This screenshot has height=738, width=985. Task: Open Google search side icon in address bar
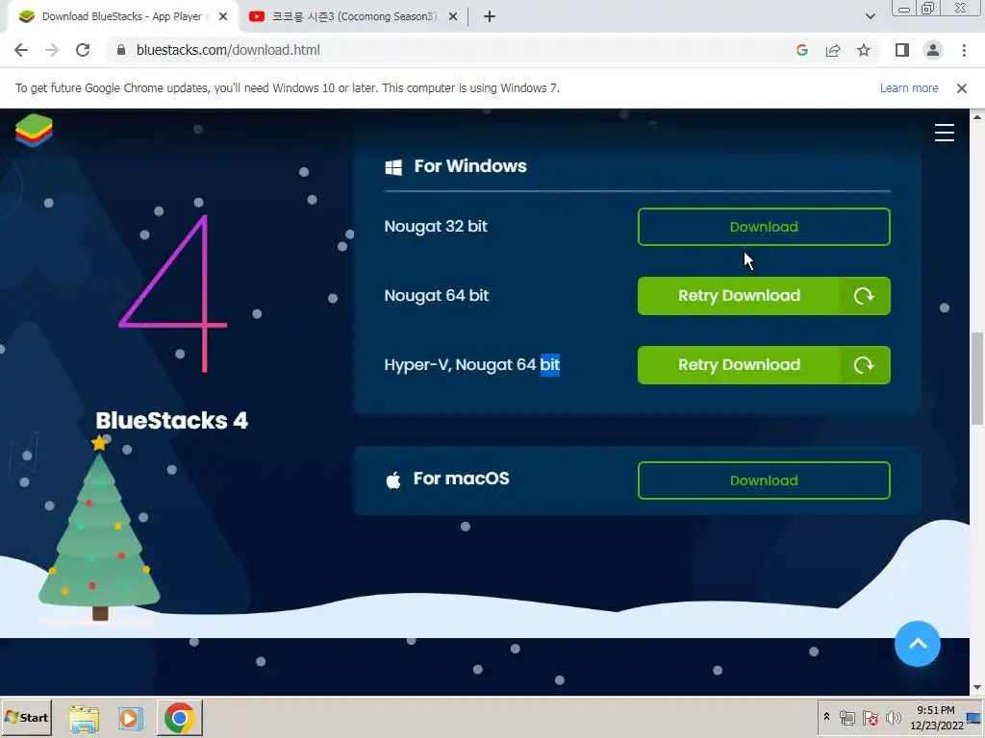coord(801,50)
